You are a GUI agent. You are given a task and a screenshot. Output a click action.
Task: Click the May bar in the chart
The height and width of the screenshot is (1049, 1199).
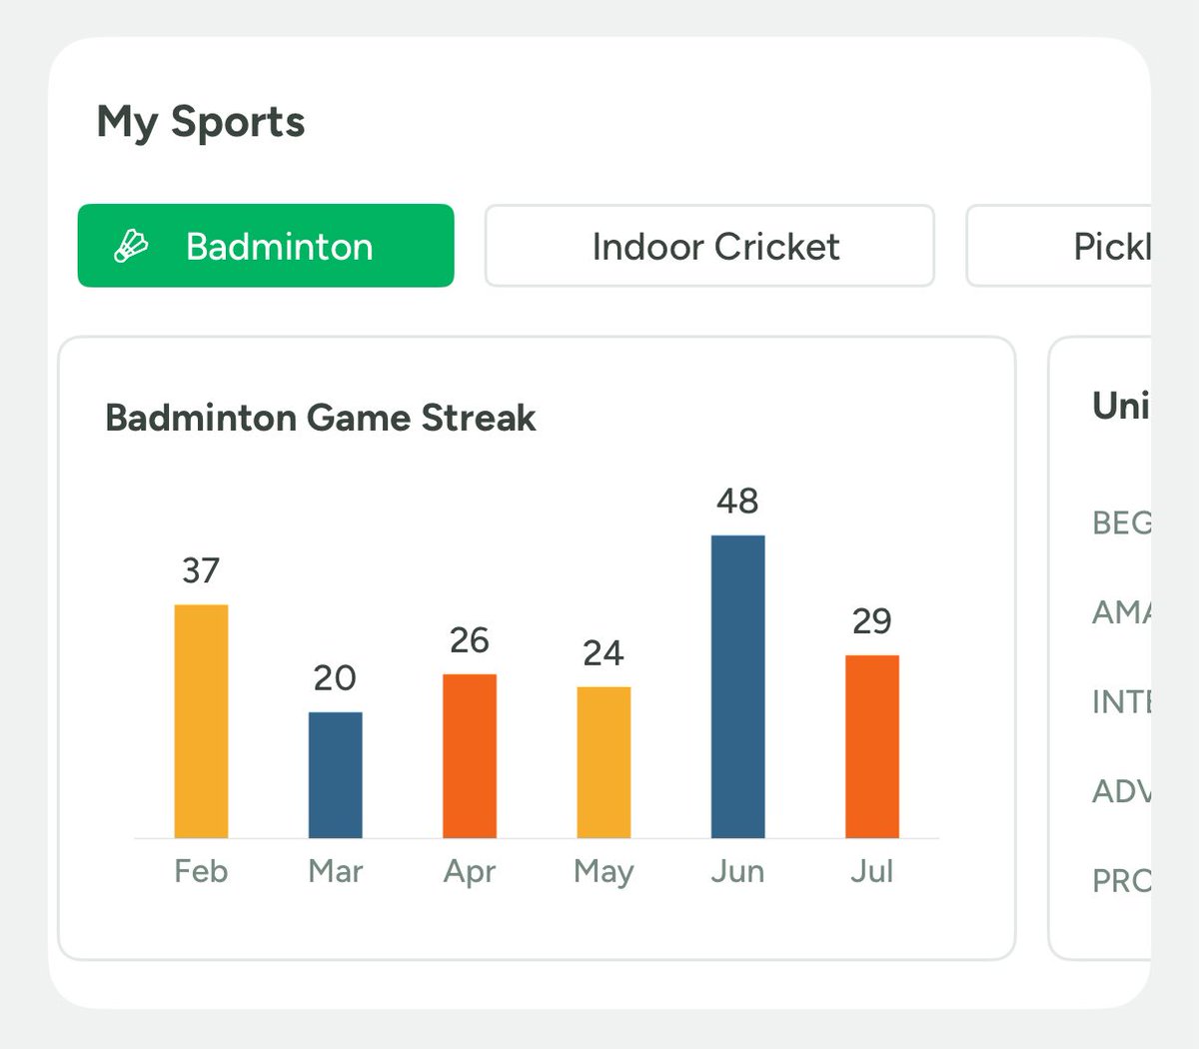(603, 762)
